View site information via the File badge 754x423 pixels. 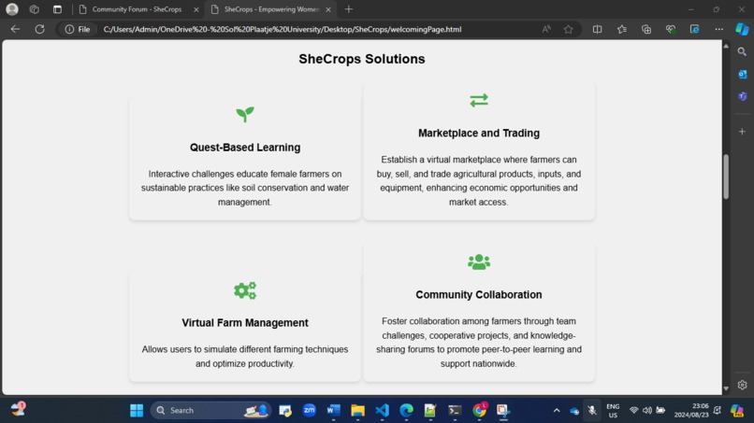(x=78, y=29)
